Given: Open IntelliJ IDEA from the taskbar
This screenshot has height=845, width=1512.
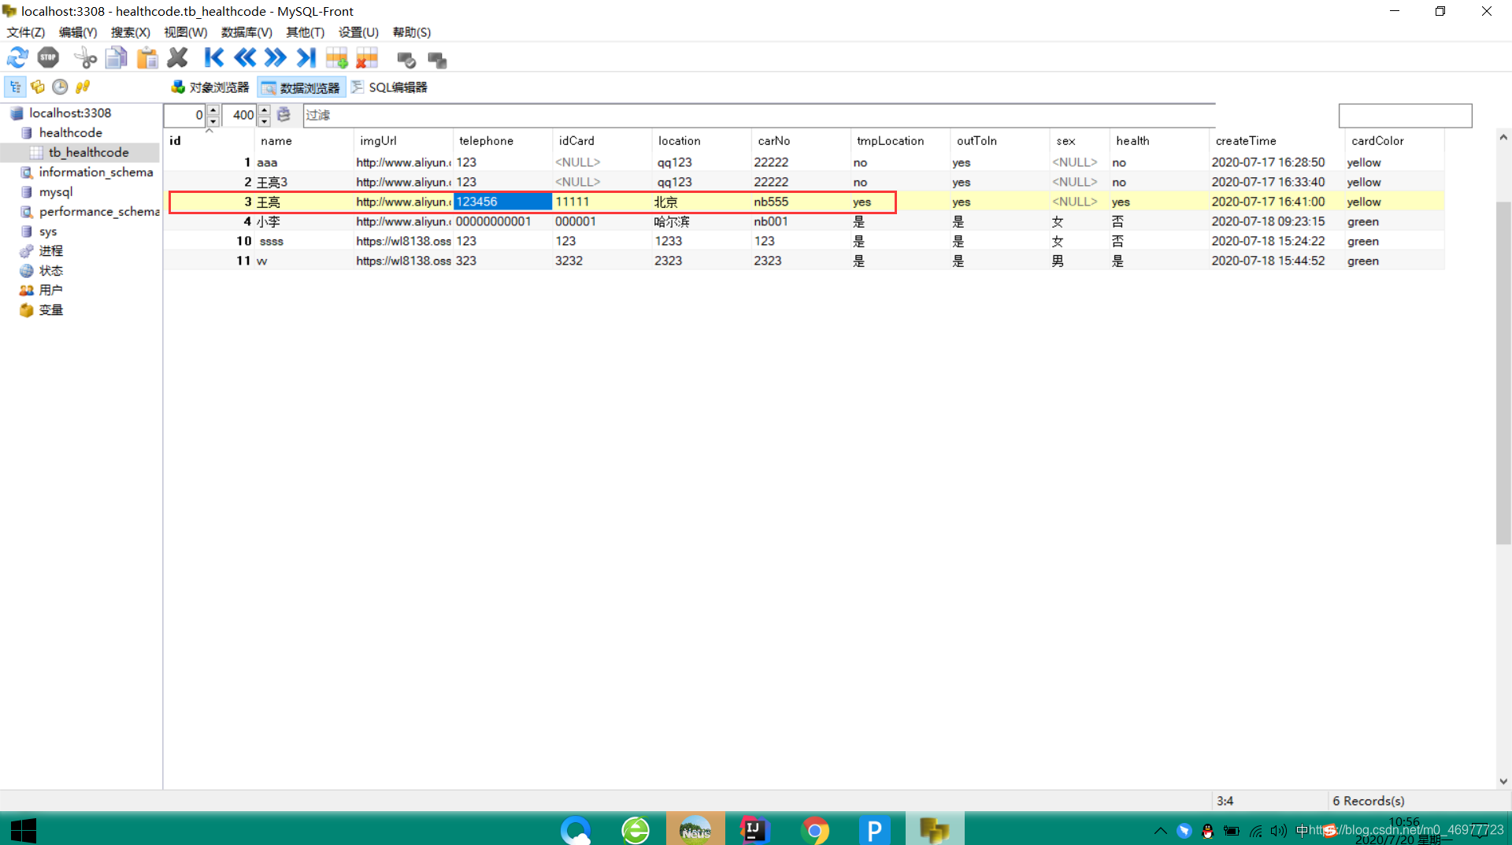Looking at the screenshot, I should tap(754, 830).
